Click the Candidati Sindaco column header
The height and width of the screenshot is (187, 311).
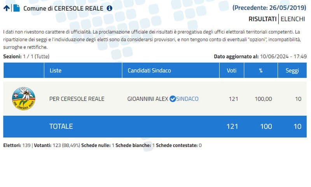tap(149, 71)
